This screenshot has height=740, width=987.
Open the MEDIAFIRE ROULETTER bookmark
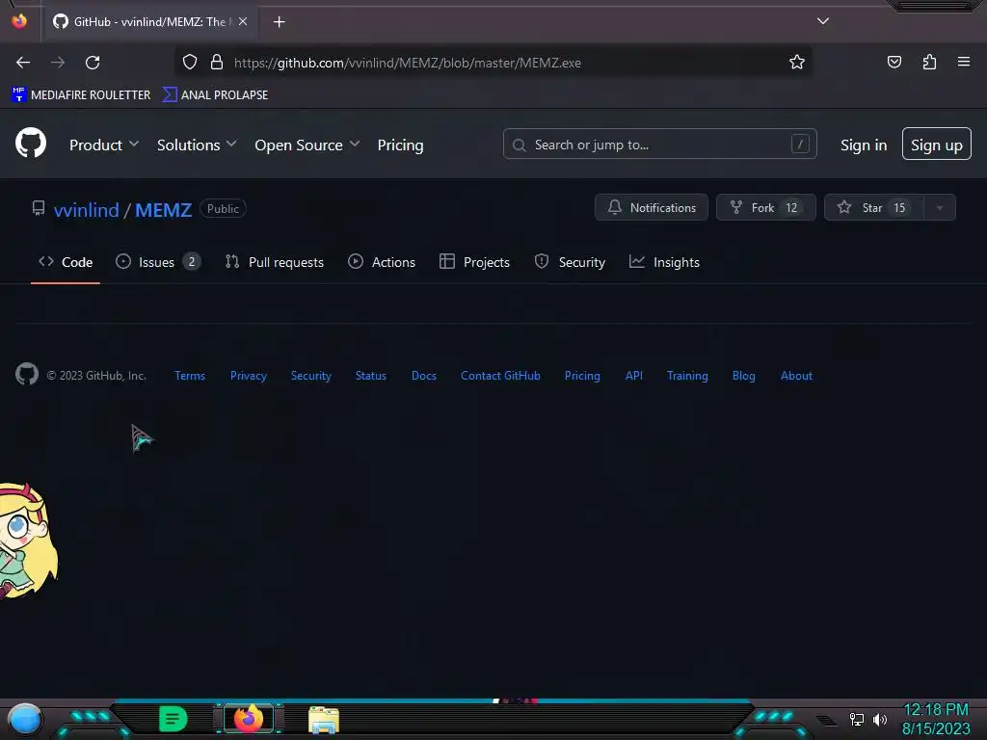click(x=81, y=95)
